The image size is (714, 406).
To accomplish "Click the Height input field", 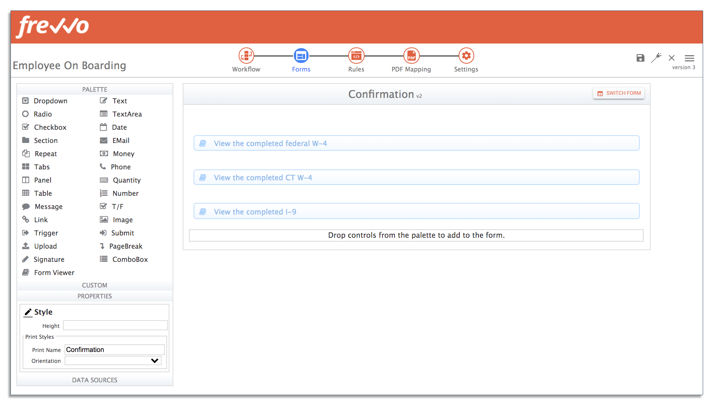I will click(115, 326).
